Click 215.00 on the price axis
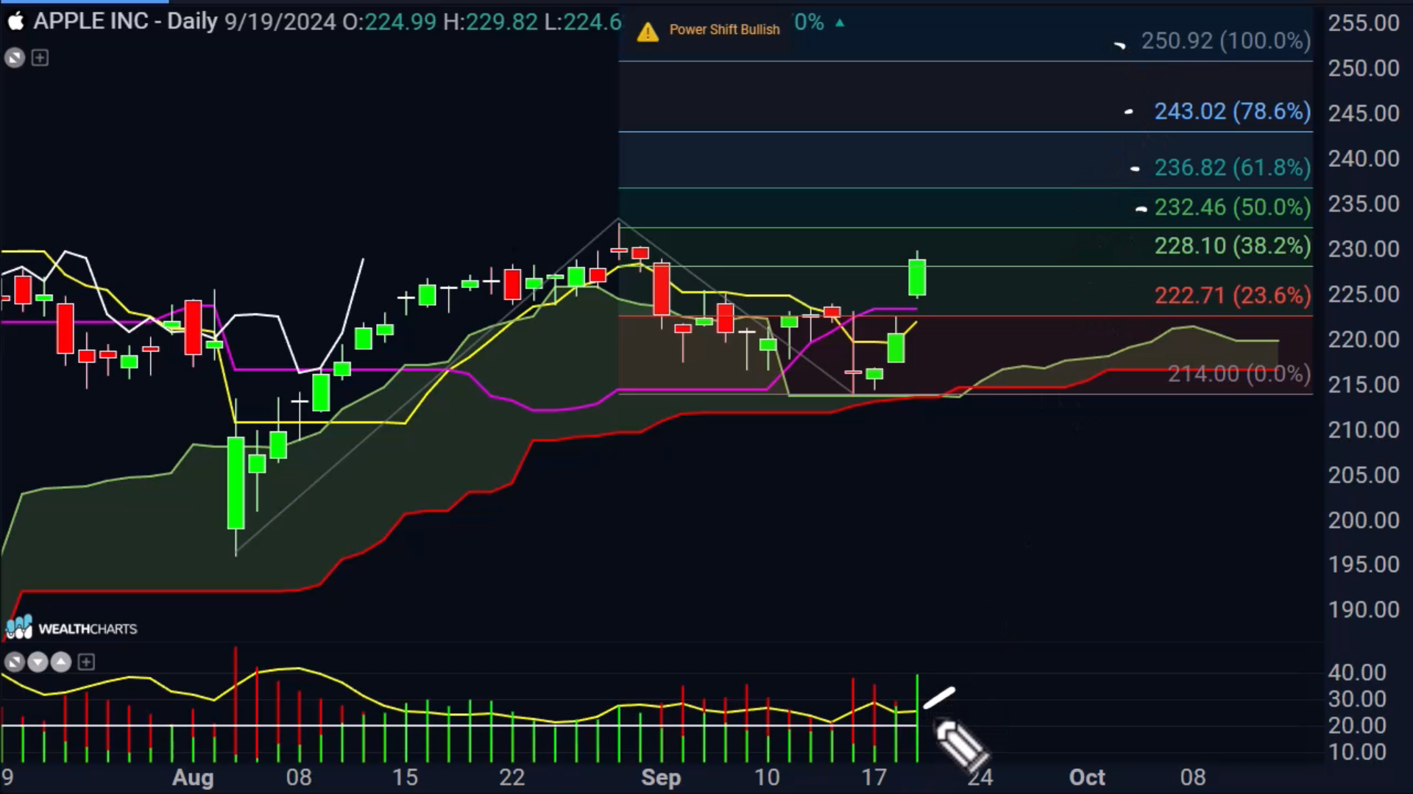 pos(1363,385)
